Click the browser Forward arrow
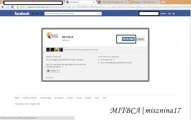The height and width of the screenshot is (121, 191). point(7,7)
